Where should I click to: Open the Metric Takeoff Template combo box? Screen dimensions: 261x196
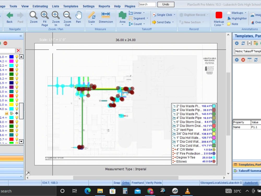(248, 51)
